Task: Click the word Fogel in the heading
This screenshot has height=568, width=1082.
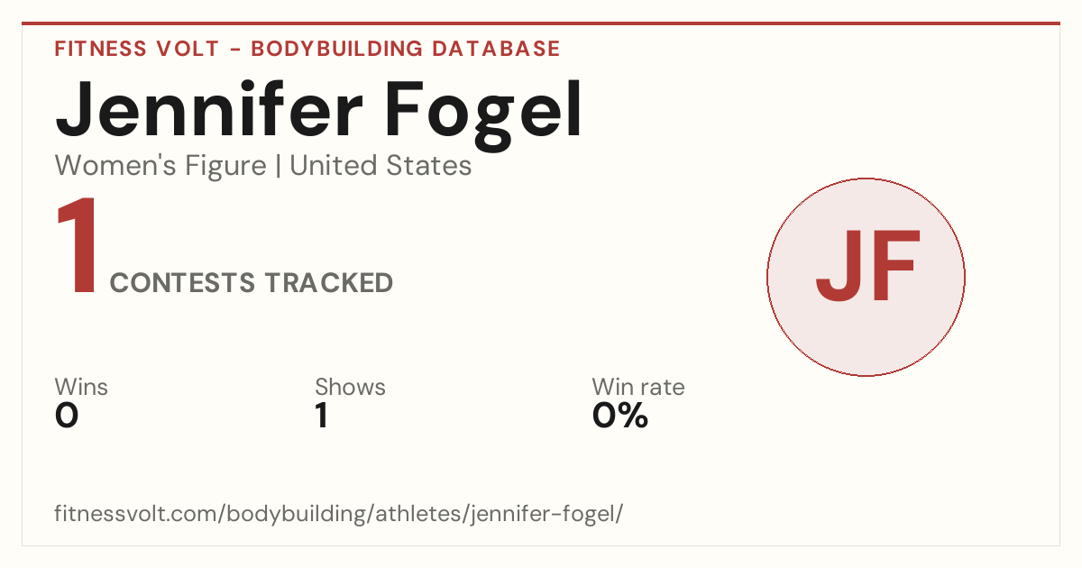Action: (x=484, y=110)
